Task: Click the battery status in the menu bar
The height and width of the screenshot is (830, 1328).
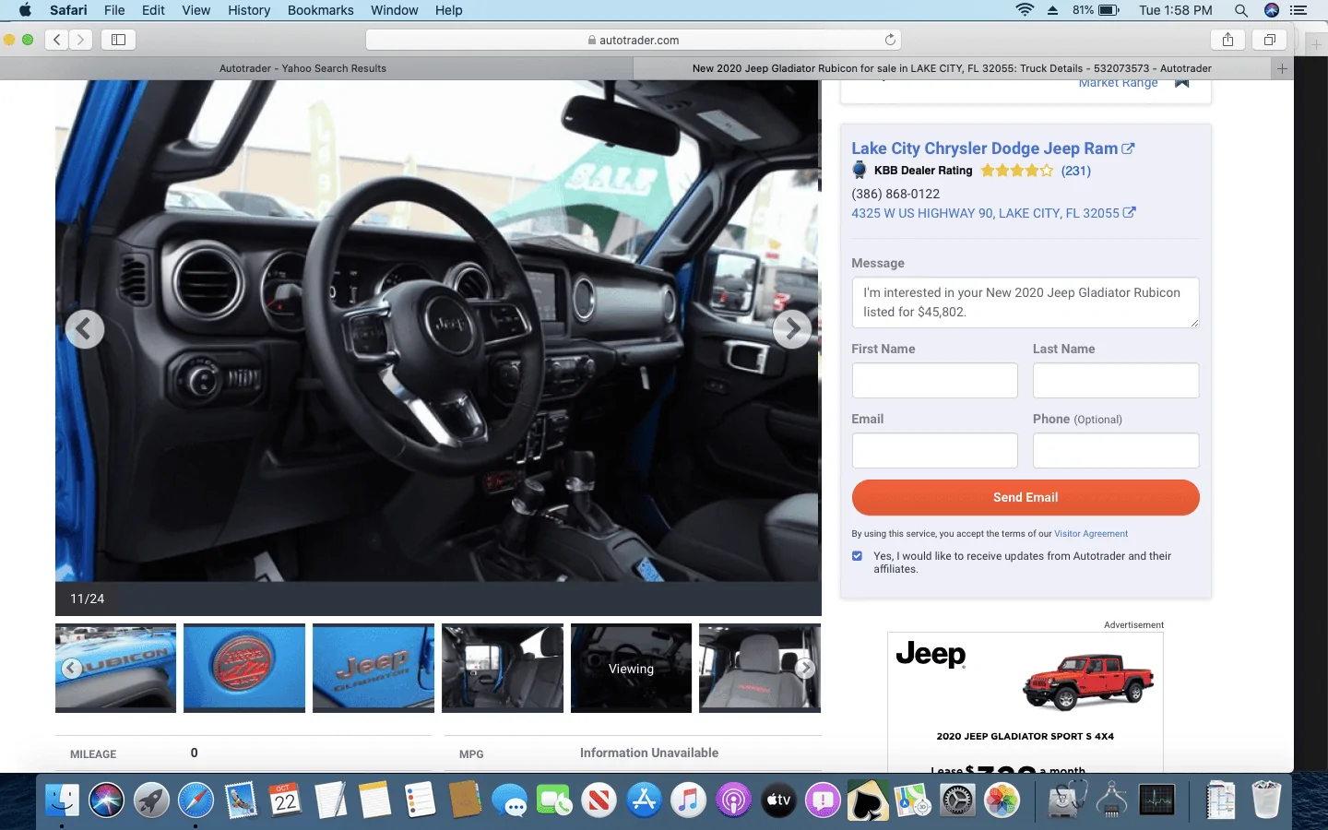Action: point(1097,10)
